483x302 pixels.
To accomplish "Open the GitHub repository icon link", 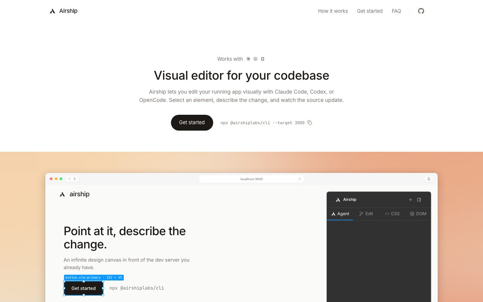I will 421,11.
